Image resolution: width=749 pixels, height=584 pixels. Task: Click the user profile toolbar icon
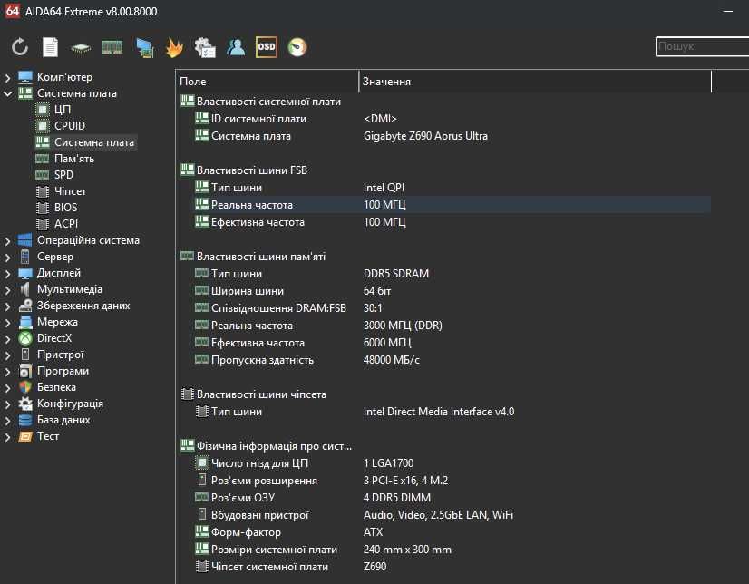click(x=236, y=47)
